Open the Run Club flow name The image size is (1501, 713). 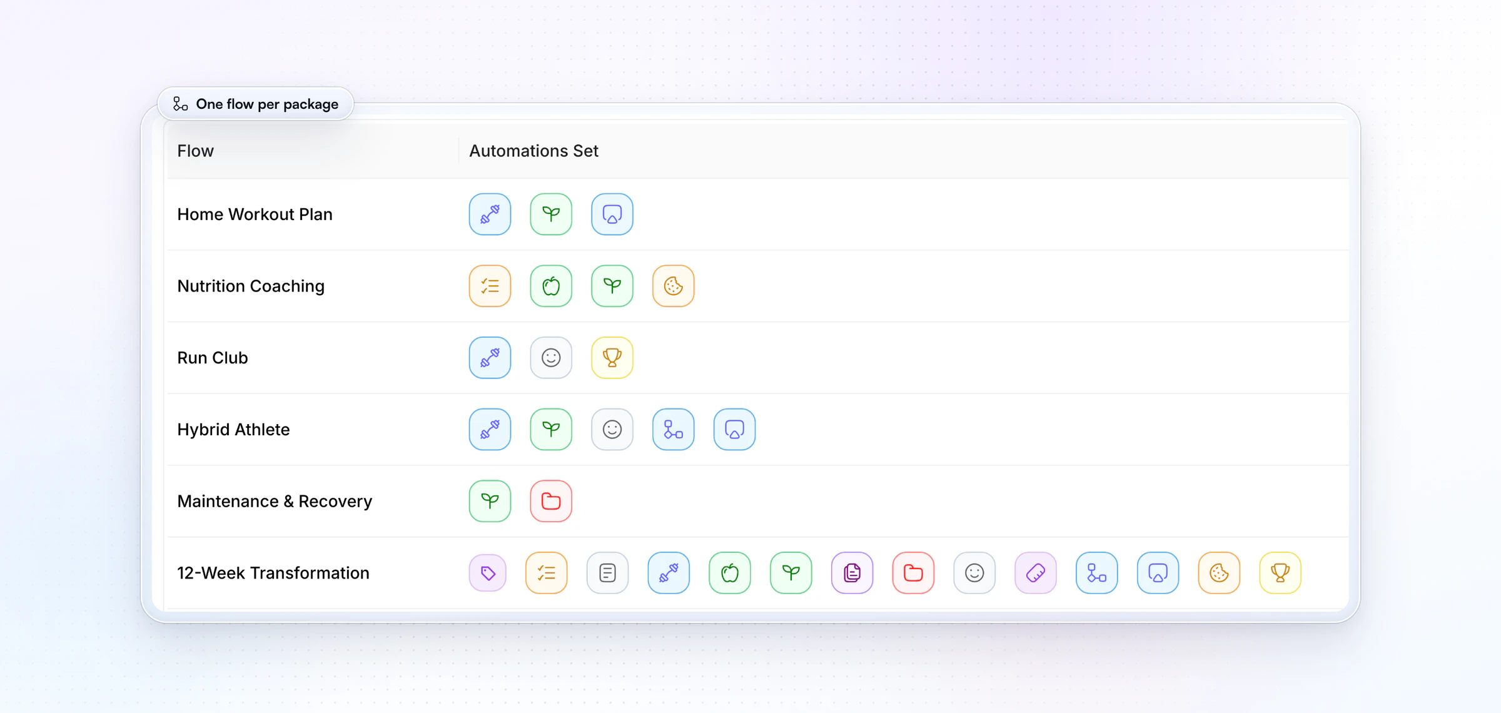(x=213, y=358)
